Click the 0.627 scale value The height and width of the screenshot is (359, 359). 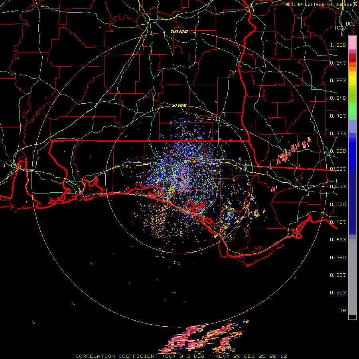pos(338,169)
